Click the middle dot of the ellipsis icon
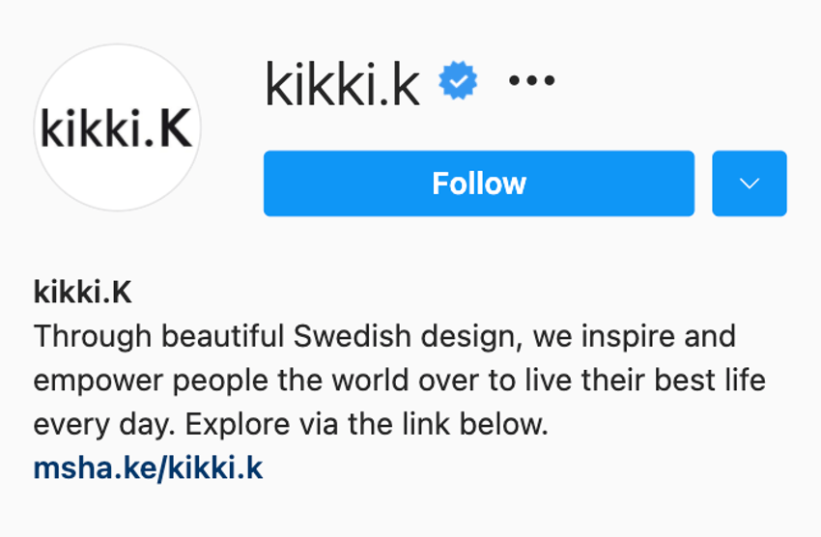The width and height of the screenshot is (821, 537). [532, 80]
